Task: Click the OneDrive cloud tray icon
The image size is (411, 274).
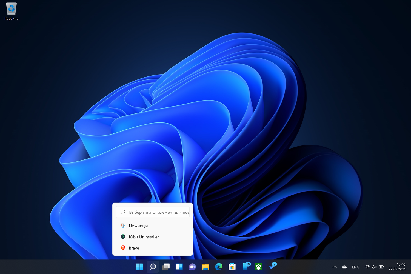Action: pos(344,267)
